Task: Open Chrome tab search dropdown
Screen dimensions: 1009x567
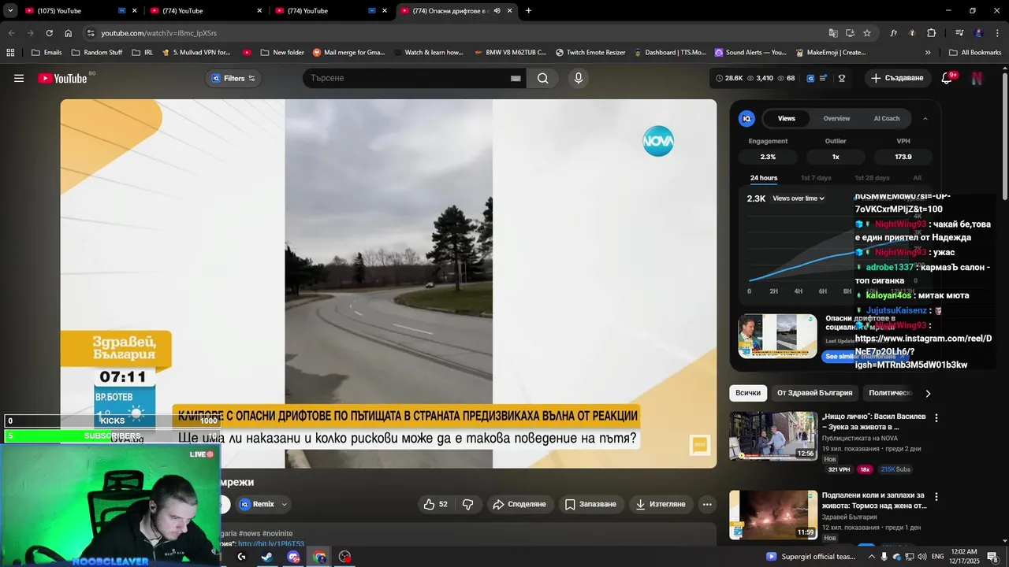Action: click(10, 11)
